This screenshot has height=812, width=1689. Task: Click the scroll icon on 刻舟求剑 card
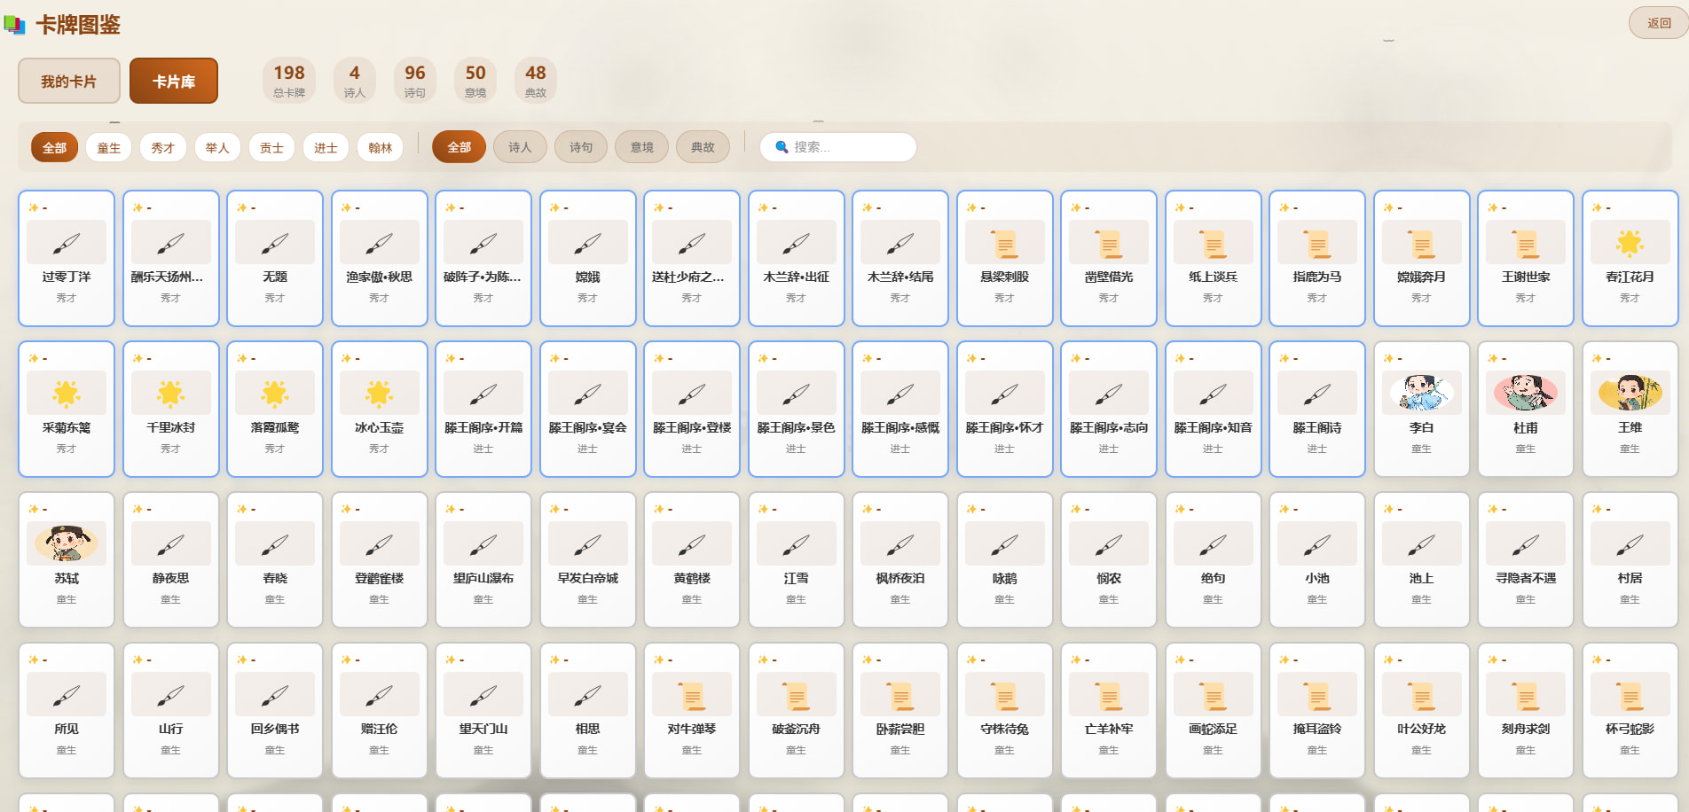click(1525, 696)
